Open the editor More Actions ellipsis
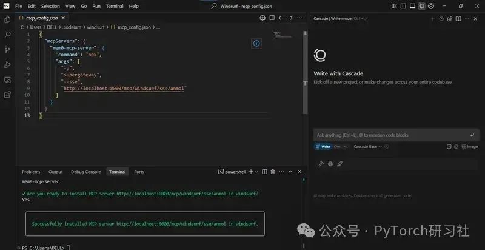 (299, 18)
